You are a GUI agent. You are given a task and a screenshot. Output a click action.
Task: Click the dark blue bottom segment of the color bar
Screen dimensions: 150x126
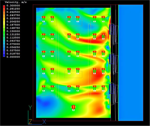click(x=4, y=55)
